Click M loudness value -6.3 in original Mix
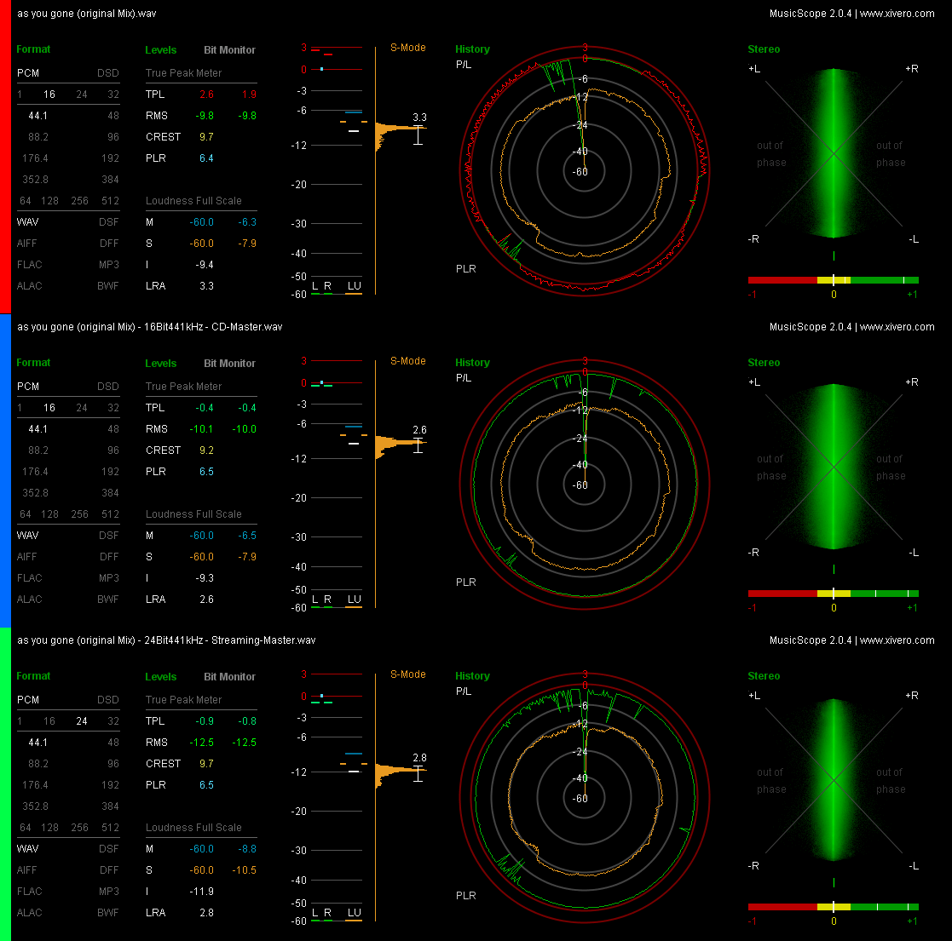Image resolution: width=952 pixels, height=941 pixels. coord(247,222)
